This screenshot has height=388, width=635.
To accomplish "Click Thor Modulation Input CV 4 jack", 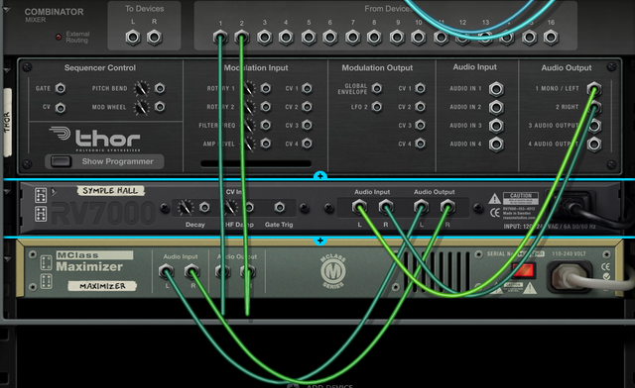I will pyautogui.click(x=307, y=144).
